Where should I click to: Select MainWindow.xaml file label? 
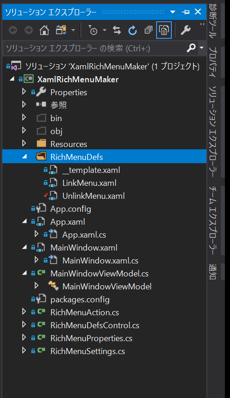84,248
